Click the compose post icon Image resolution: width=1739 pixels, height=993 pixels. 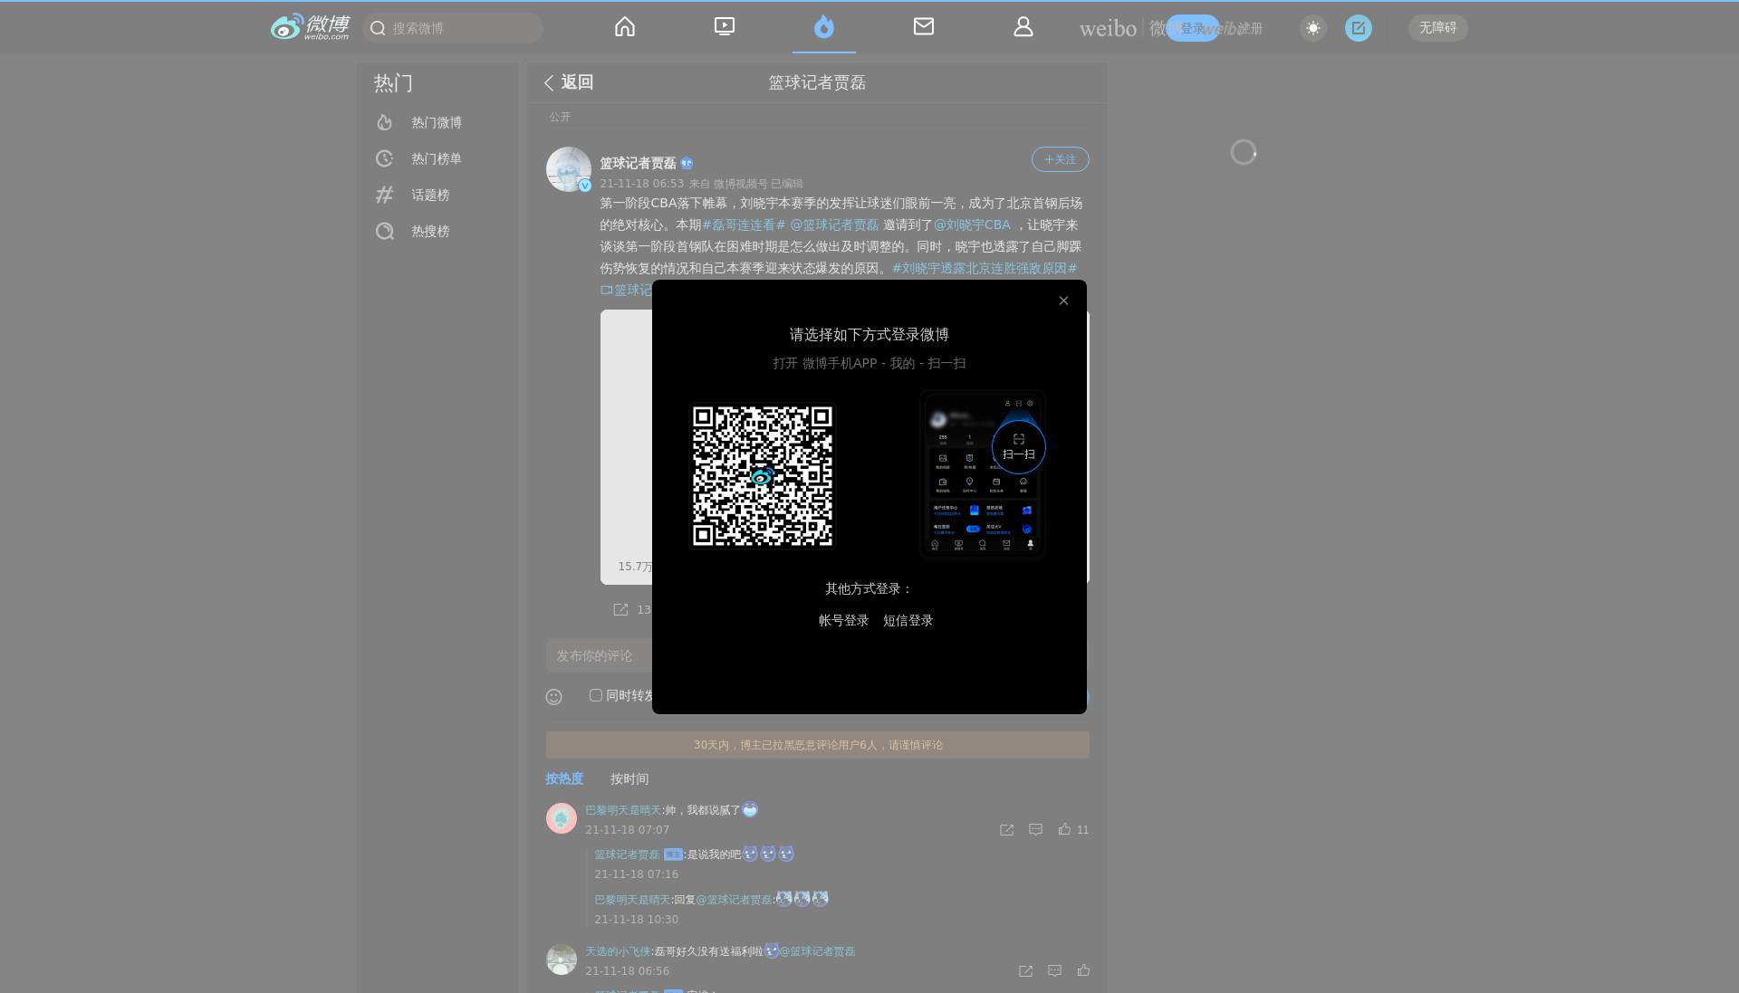1359,28
